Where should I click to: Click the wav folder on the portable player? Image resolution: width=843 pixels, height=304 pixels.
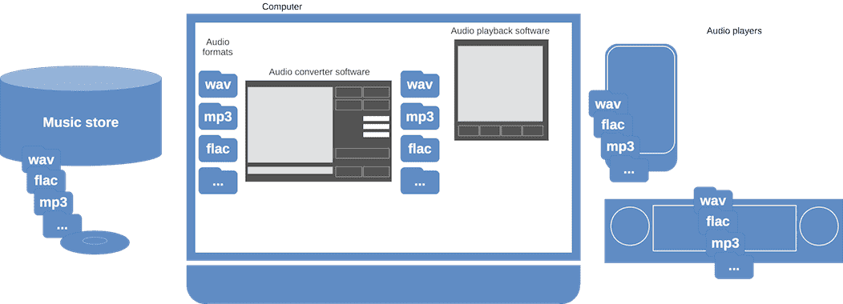608,103
